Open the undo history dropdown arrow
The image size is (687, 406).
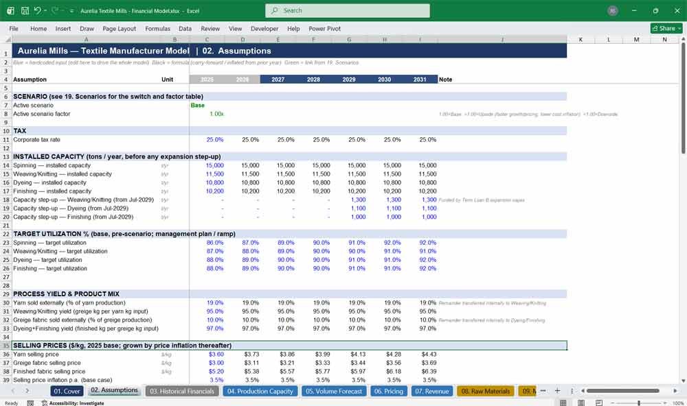(x=45, y=10)
